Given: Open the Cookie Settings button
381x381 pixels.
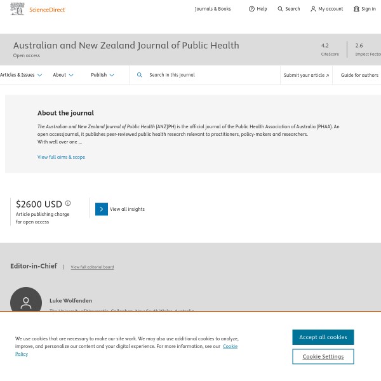Looking at the screenshot, I should (323, 356).
